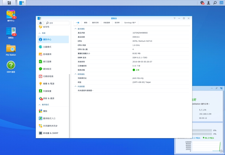Switch to the 系統服務 tab

pos(107,23)
